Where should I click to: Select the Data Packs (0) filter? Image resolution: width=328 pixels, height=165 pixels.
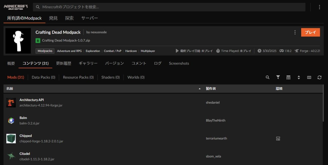pos(43,77)
